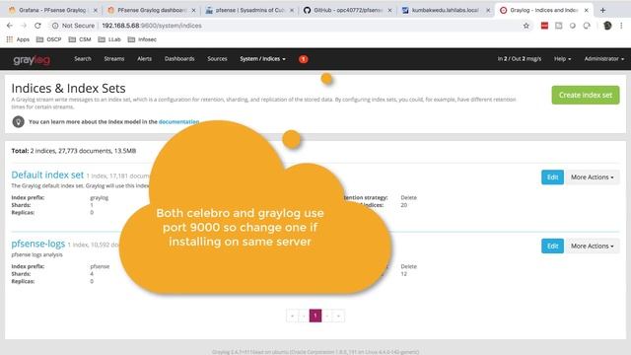This screenshot has width=631, height=355.
Task: Edit the pfsense-logs index set
Action: click(x=552, y=246)
